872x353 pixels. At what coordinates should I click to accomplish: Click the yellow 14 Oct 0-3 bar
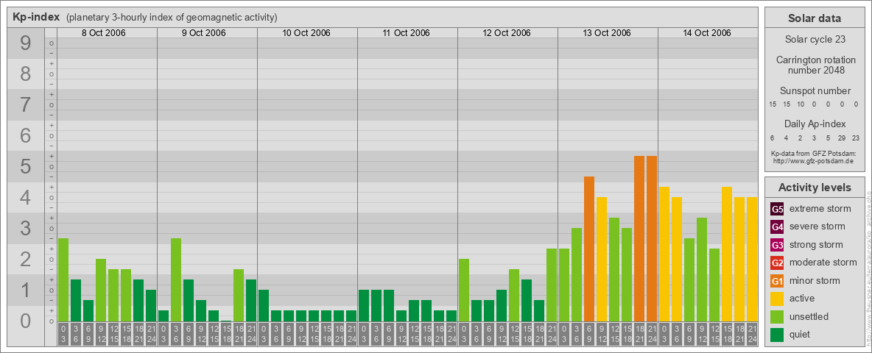pos(664,254)
